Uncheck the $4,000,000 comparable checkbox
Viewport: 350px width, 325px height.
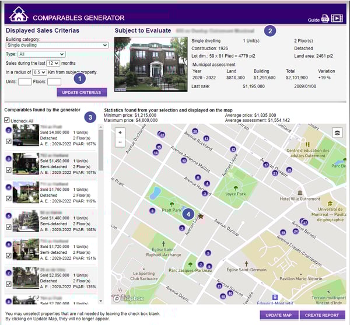pos(9,141)
